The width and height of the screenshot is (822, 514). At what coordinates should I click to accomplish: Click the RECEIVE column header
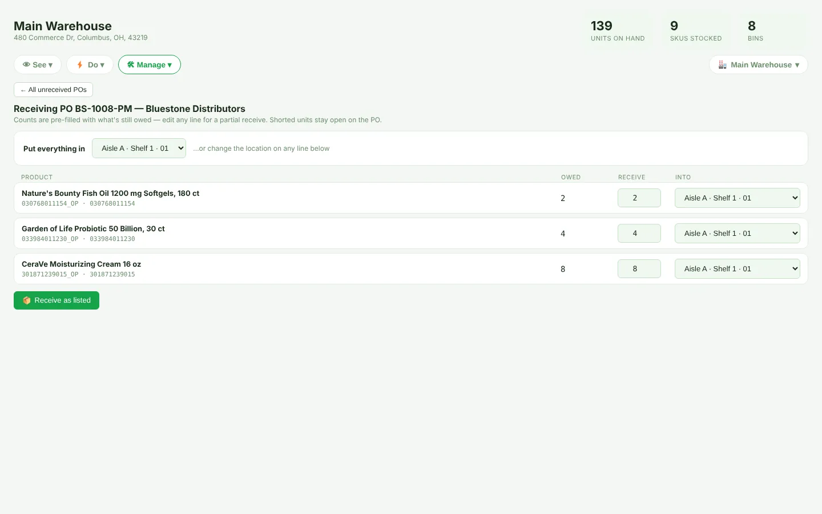click(x=631, y=178)
